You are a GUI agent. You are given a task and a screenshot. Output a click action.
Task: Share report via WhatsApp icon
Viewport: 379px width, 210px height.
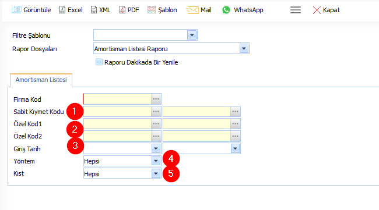226,10
